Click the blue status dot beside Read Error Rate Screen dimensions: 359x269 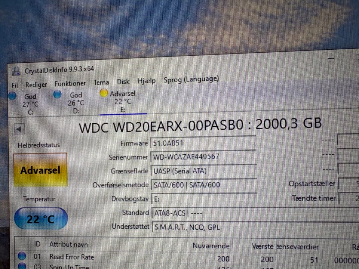click(22, 256)
